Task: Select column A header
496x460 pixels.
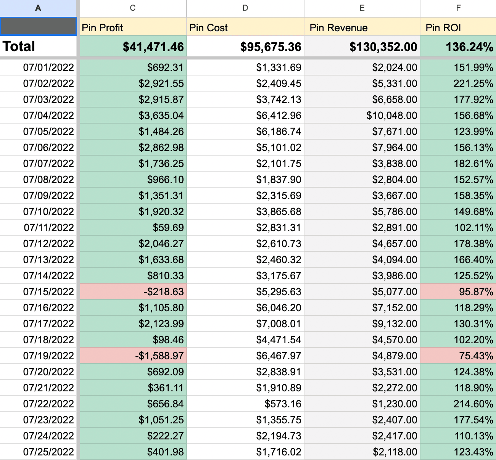Action: [38, 8]
